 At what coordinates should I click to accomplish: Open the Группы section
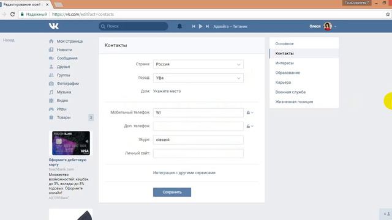(63, 75)
